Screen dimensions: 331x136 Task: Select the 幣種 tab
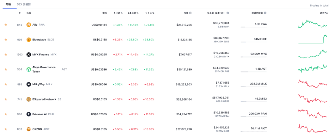coord(8,5)
